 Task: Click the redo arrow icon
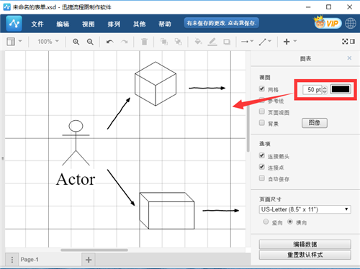coord(124,42)
